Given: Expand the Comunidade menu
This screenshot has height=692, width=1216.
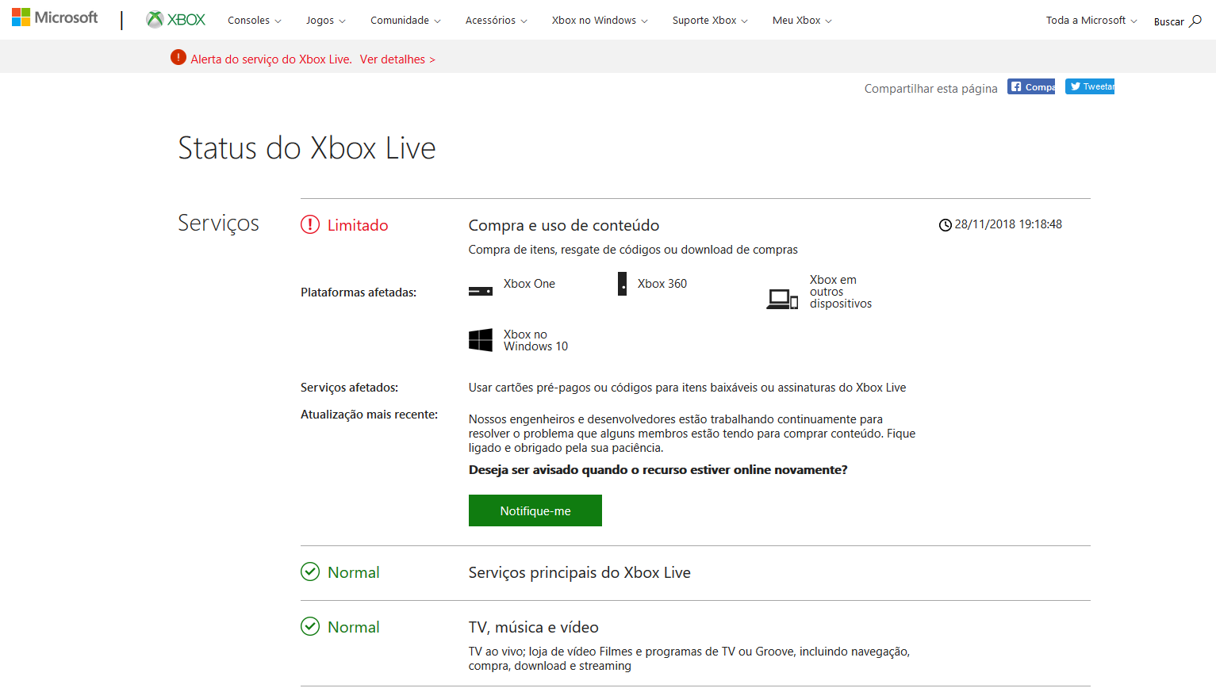Looking at the screenshot, I should click(405, 21).
